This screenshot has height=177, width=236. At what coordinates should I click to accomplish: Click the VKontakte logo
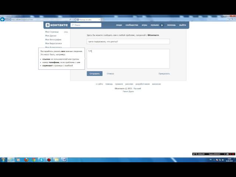pos(57,25)
